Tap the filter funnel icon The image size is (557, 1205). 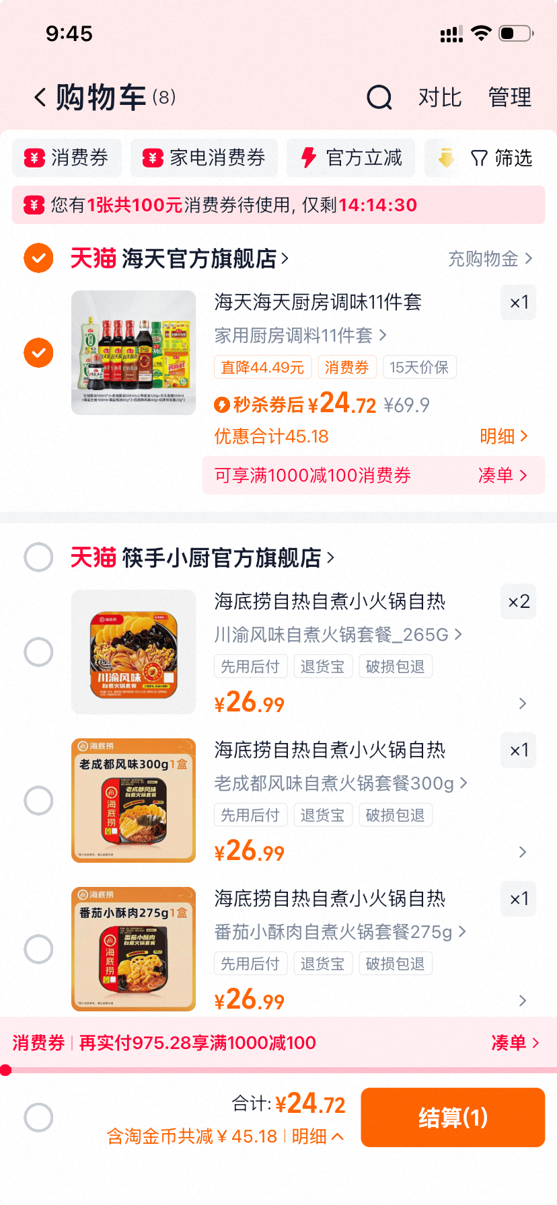coord(479,158)
